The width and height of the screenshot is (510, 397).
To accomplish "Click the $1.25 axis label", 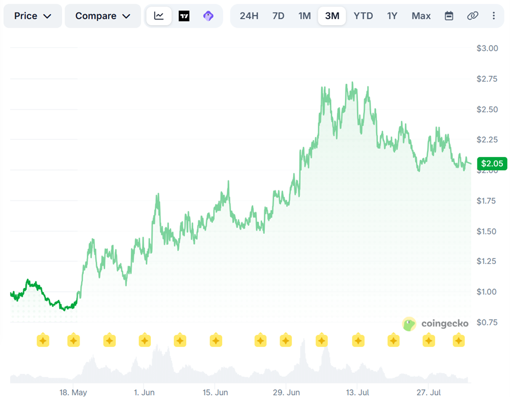I will (x=486, y=261).
